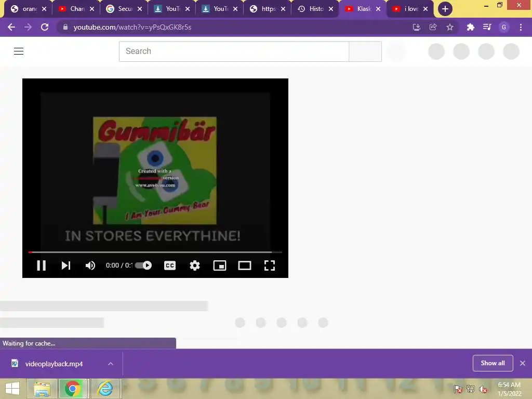Viewport: 532px width, 399px height.
Task: Open Action Center flag tray icon
Action: click(458, 389)
